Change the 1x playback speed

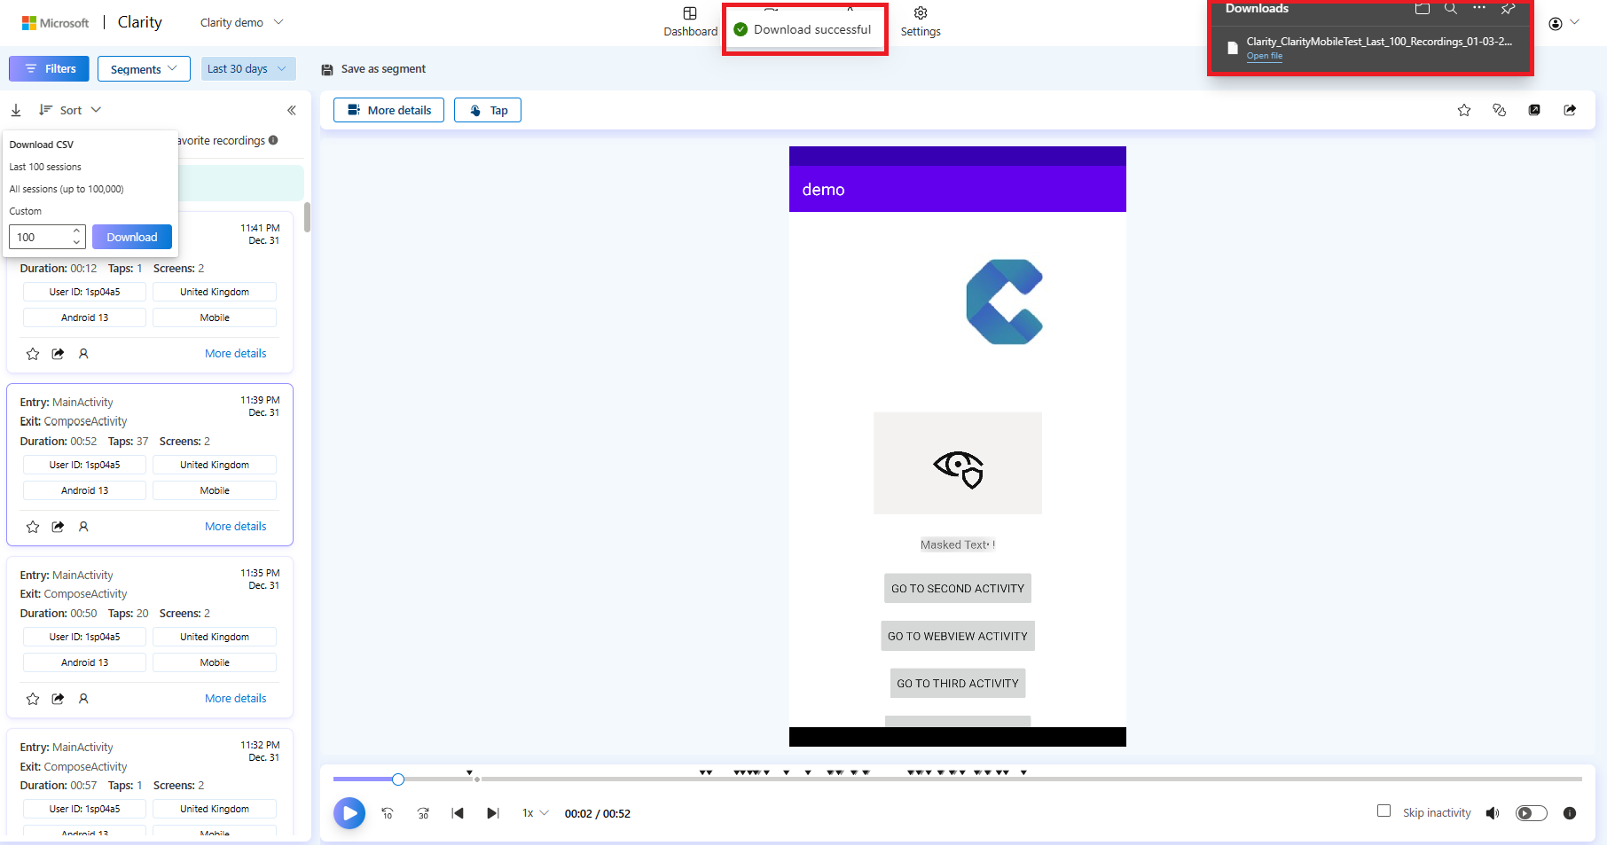point(535,813)
